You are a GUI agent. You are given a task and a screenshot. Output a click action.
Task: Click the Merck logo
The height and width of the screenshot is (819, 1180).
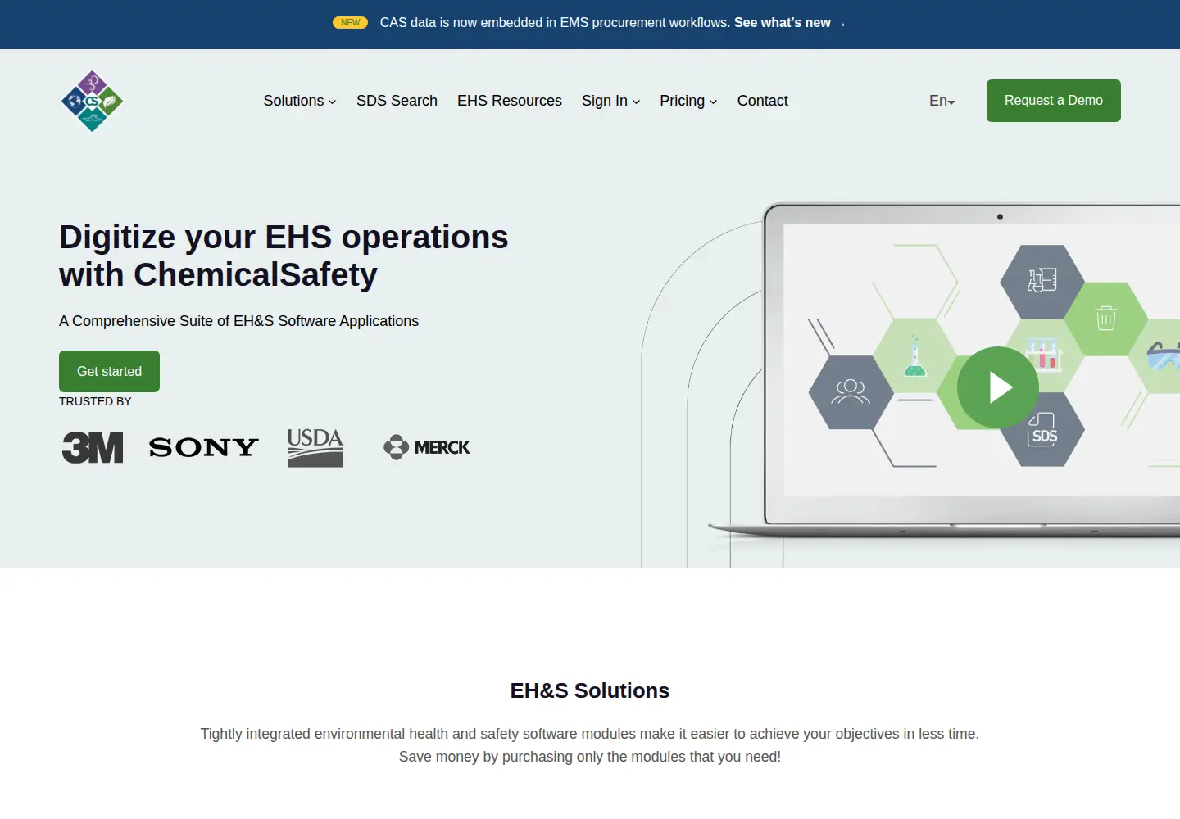tap(427, 447)
